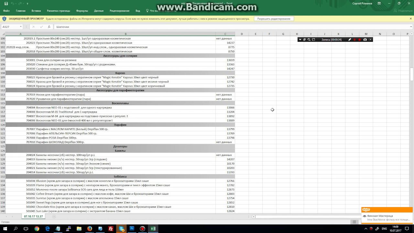Image resolution: width=414 pixels, height=233 pixels.
Task: Click the Bandicam pencil draw icon
Action: pyautogui.click(x=350, y=39)
